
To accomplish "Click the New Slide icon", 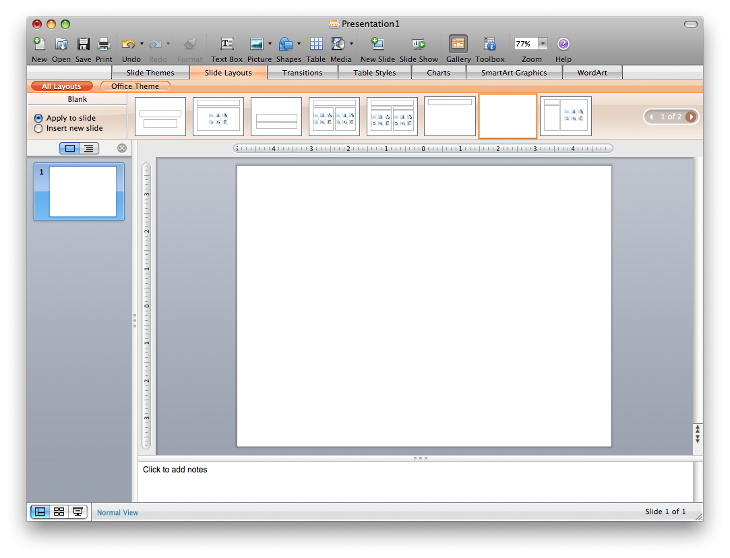I will 377,44.
